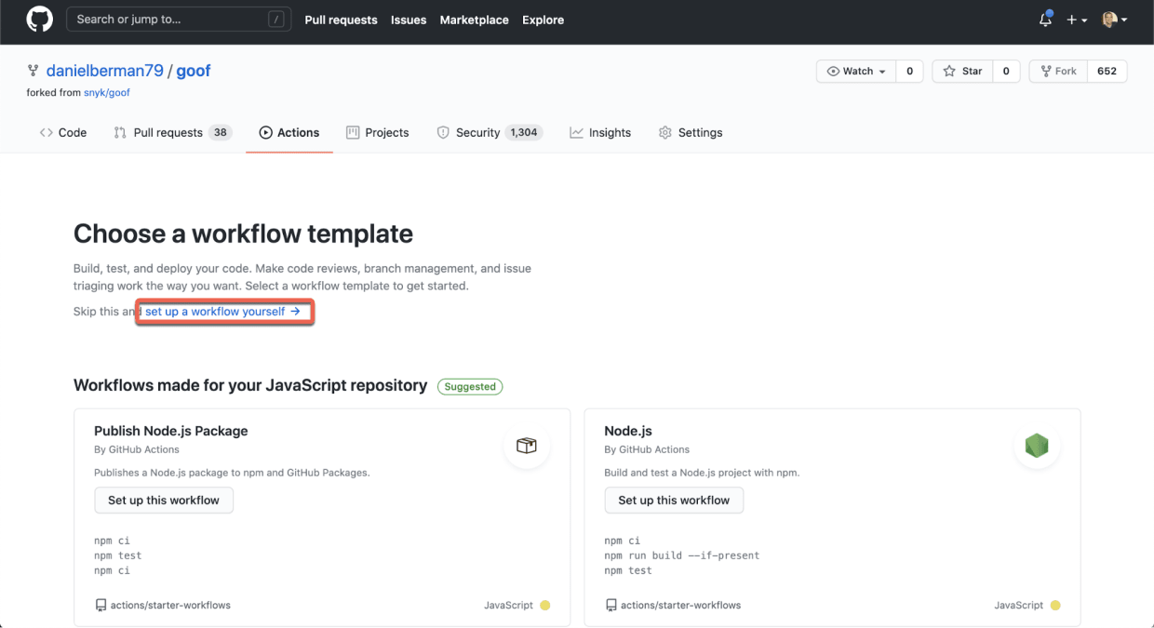Select the Actions tab

tap(289, 133)
